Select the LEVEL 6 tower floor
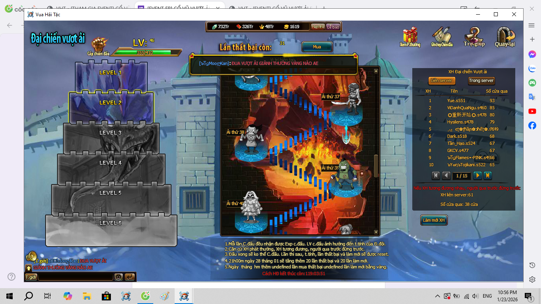This screenshot has width=541, height=304. pyautogui.click(x=111, y=229)
